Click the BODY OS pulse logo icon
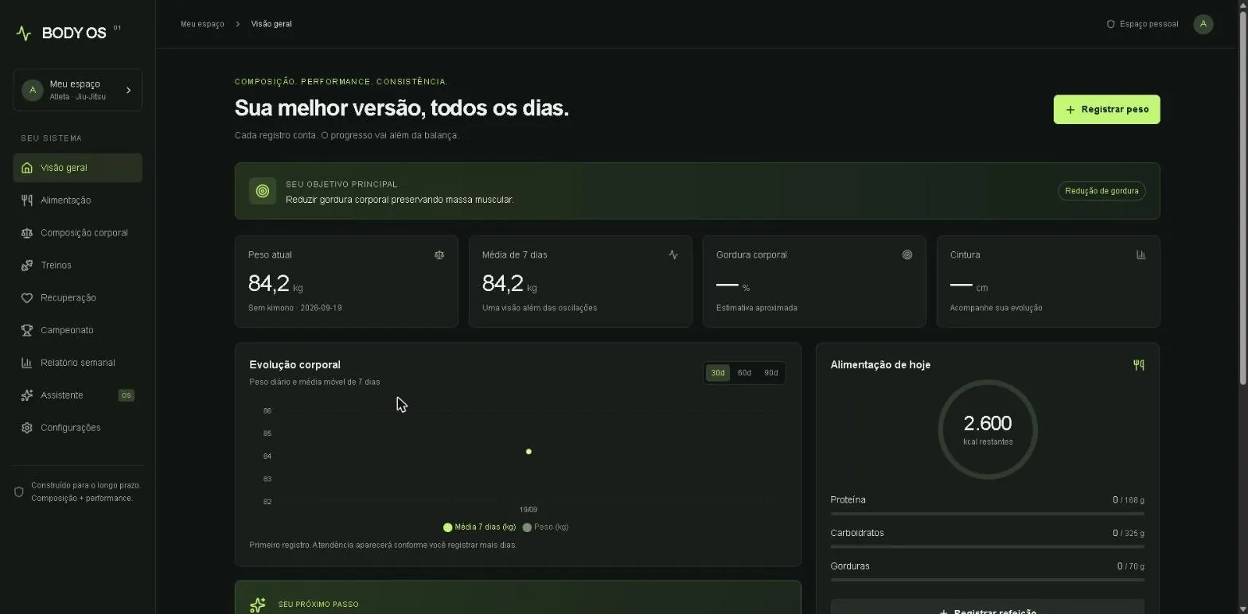Image resolution: width=1248 pixels, height=614 pixels. [x=24, y=33]
